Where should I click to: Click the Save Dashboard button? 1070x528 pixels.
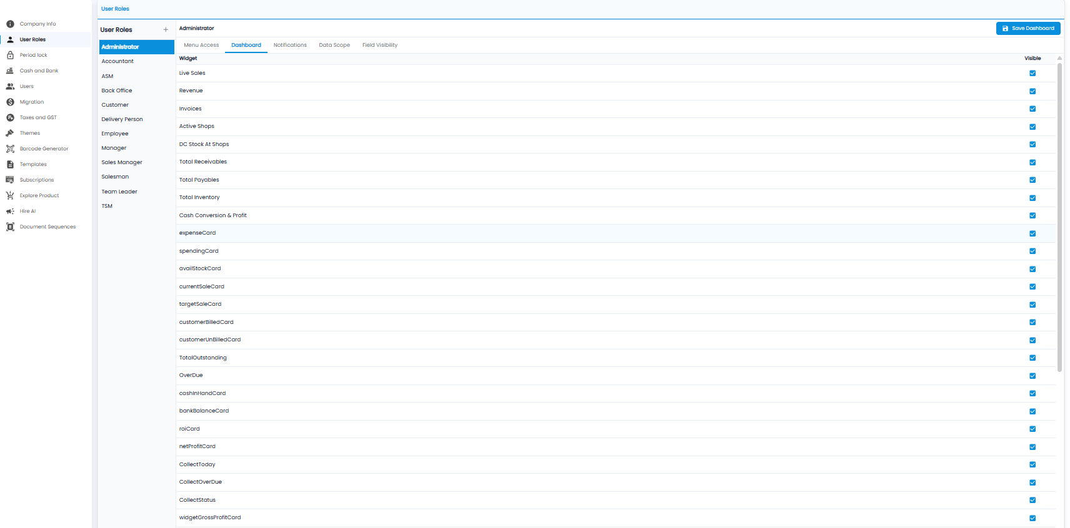tap(1028, 28)
